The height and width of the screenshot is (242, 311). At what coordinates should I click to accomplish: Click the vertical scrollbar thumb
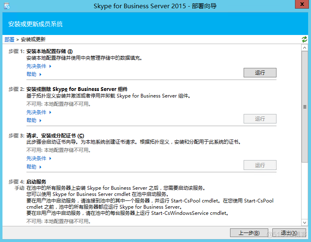[305, 107]
